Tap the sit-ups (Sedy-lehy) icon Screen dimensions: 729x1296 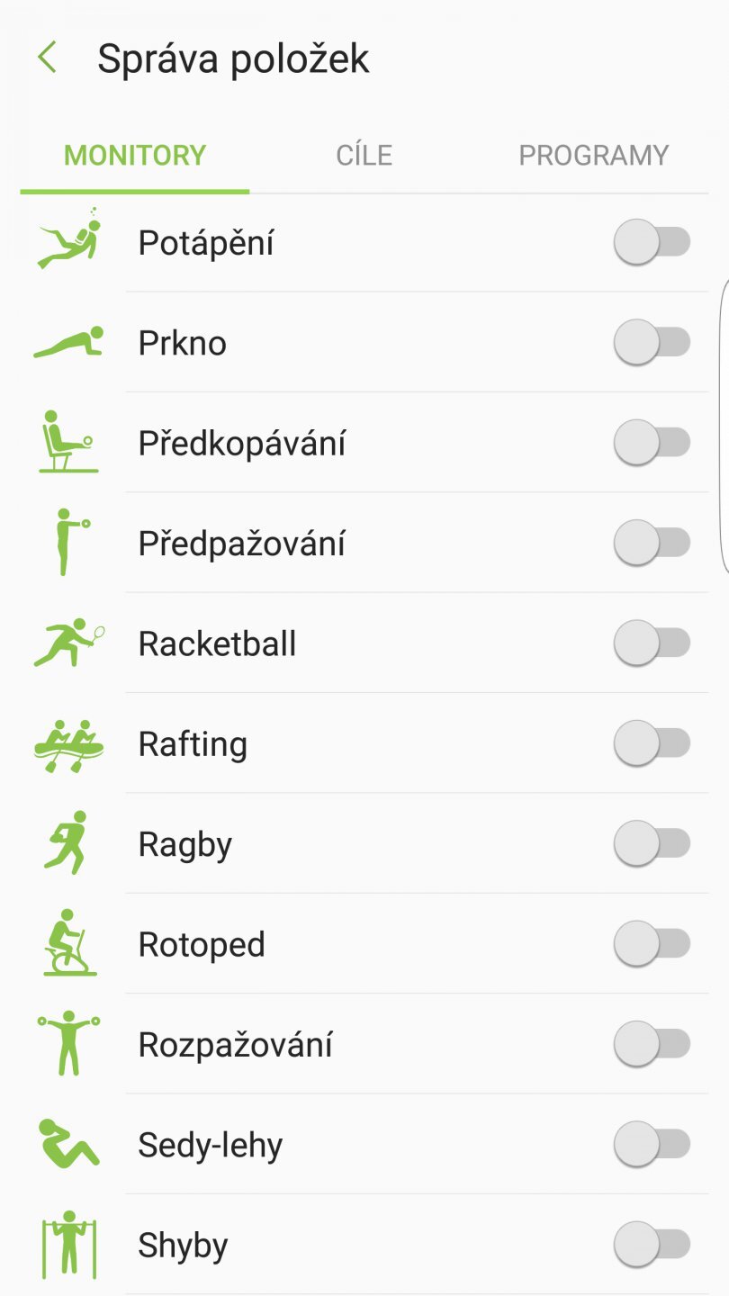69,1144
